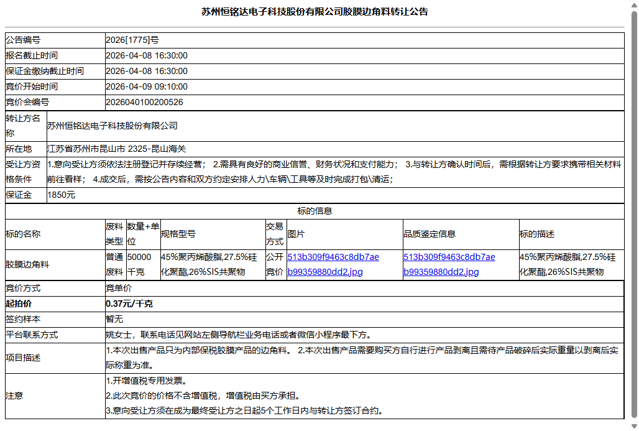Click the 废料类型 column header
Screen dimensions: 639x431
coord(116,234)
